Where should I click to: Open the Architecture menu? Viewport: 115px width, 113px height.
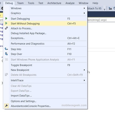click(x=54, y=3)
